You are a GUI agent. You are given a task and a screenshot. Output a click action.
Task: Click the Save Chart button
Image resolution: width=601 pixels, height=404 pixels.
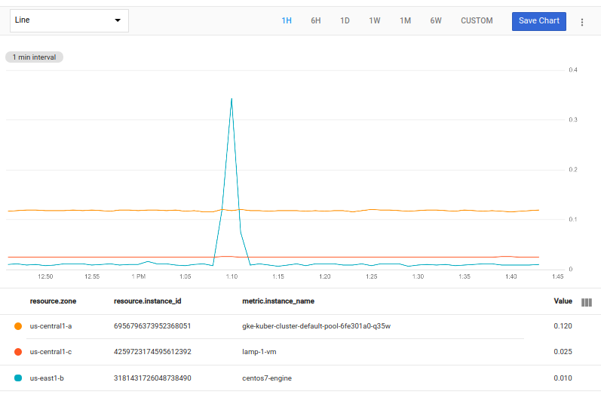538,21
